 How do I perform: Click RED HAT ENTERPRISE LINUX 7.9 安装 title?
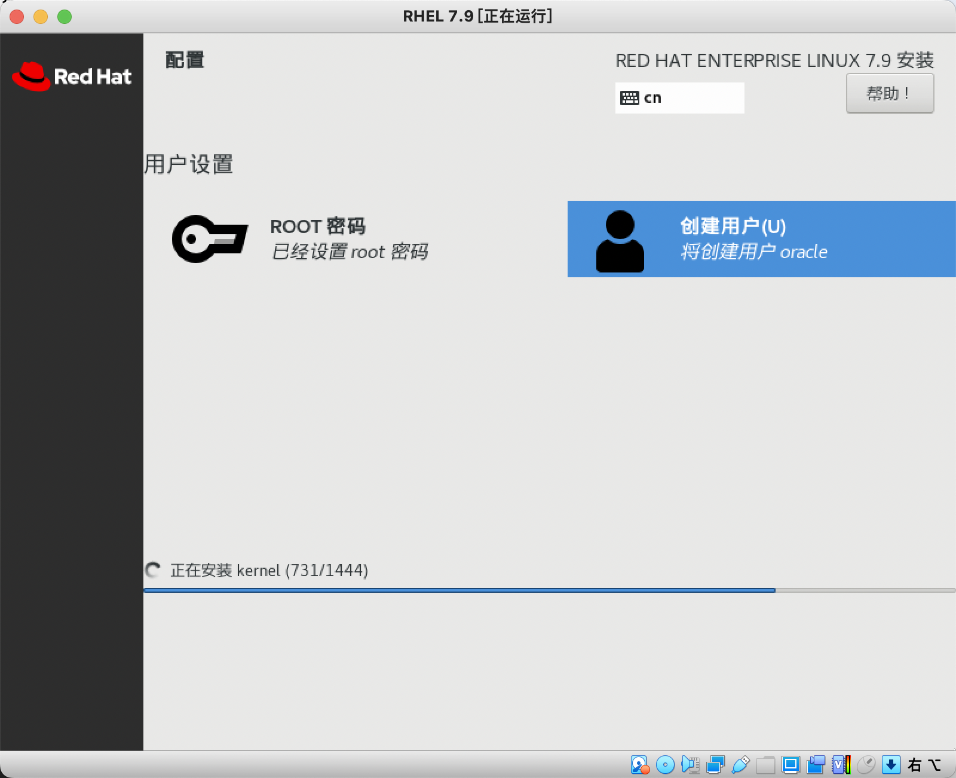774,60
